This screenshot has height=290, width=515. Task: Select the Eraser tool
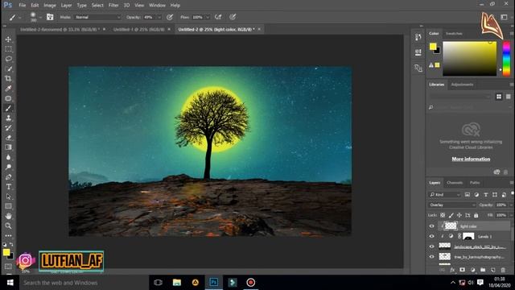coord(9,138)
